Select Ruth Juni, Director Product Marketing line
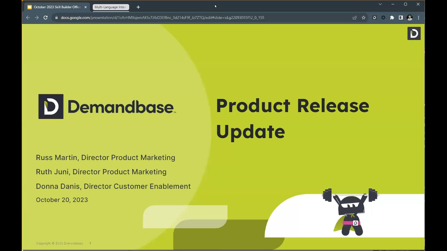The image size is (447, 251). (101, 172)
